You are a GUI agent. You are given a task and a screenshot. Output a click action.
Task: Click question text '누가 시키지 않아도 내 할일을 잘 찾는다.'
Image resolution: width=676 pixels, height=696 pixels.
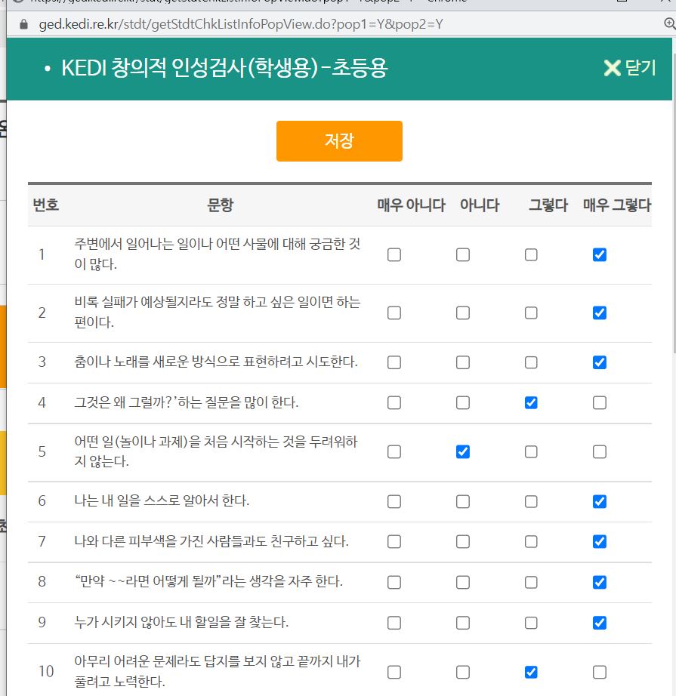(x=181, y=622)
